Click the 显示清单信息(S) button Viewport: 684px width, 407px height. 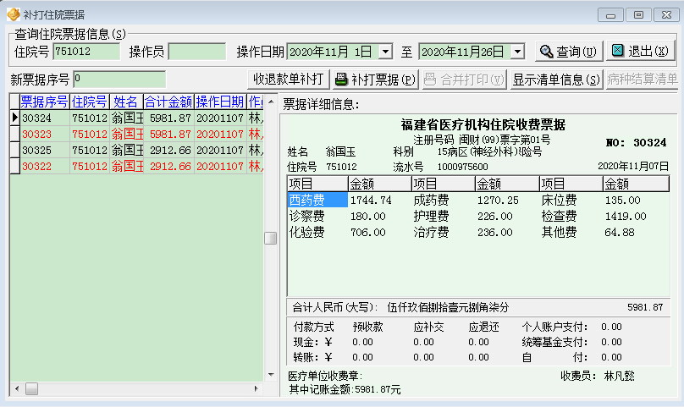556,80
